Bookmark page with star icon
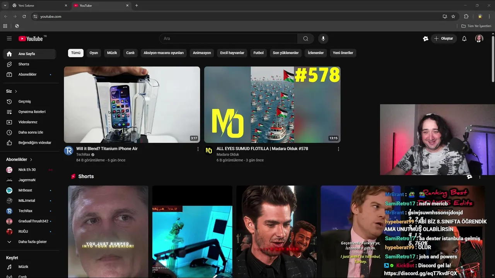The width and height of the screenshot is (495, 278). tap(453, 17)
